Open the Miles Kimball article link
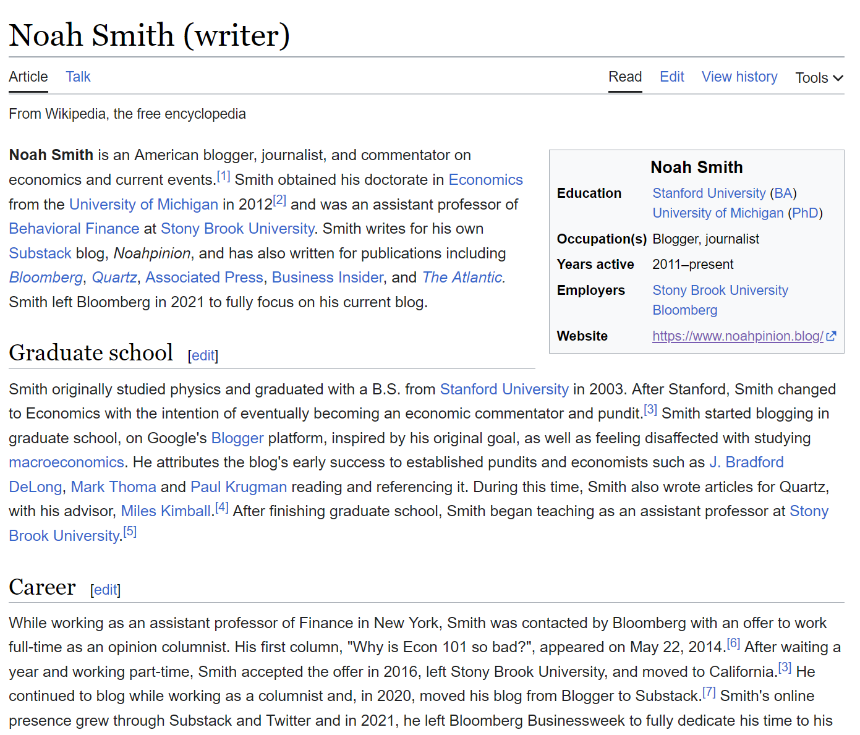The width and height of the screenshot is (860, 735). tap(166, 511)
